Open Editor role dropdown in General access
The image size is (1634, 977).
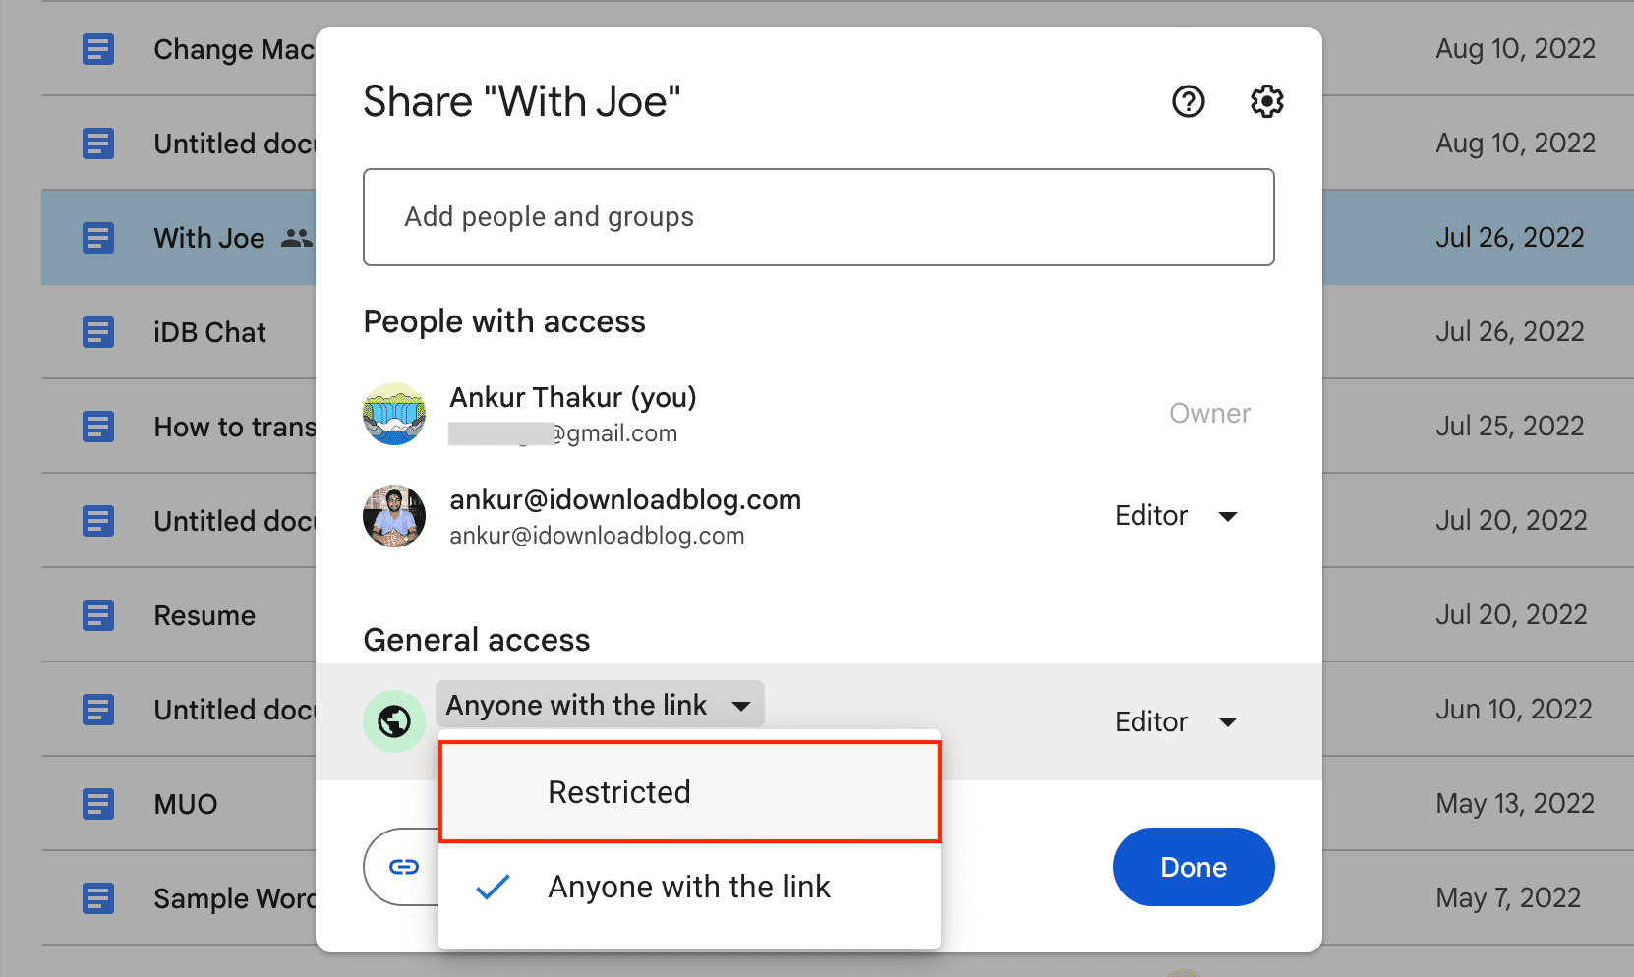click(x=1176, y=721)
